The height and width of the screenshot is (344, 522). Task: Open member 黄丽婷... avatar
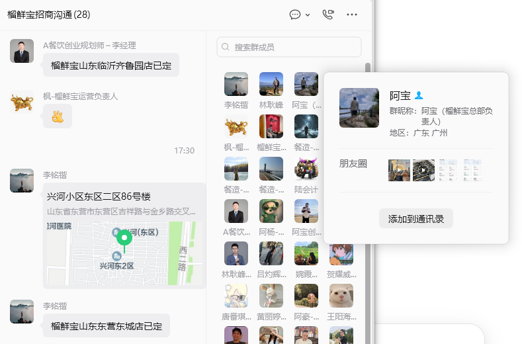[x=271, y=296]
